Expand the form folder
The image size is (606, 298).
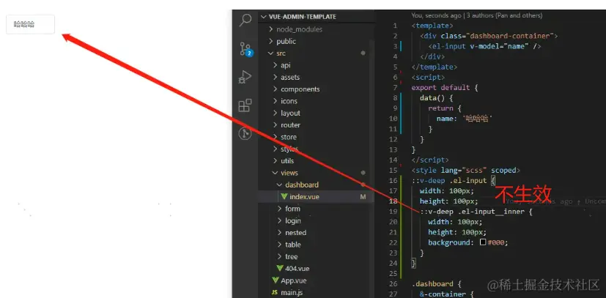(280, 209)
